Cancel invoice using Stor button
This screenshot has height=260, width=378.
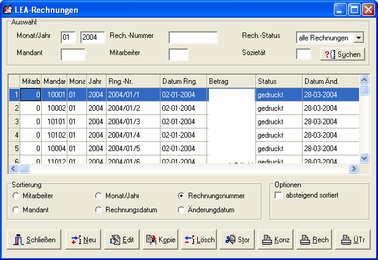(x=237, y=240)
